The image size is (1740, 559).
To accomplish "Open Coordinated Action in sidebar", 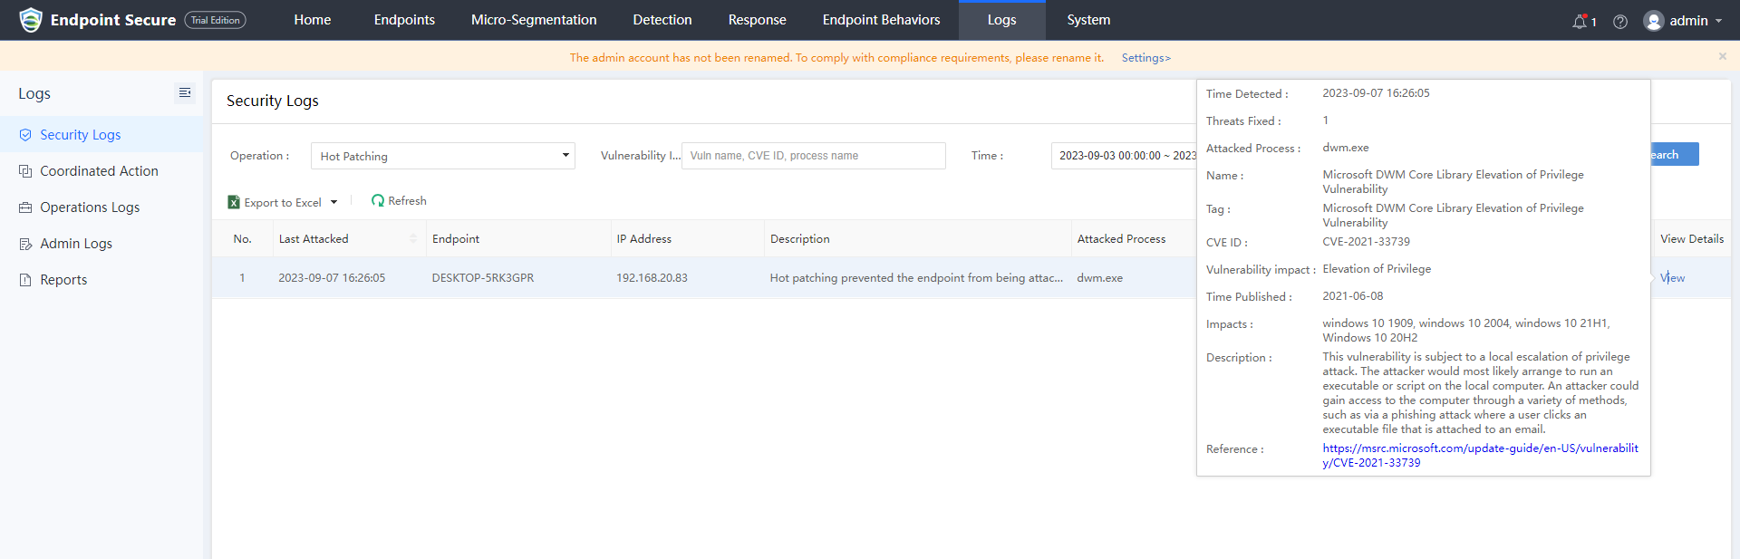I will (x=99, y=171).
